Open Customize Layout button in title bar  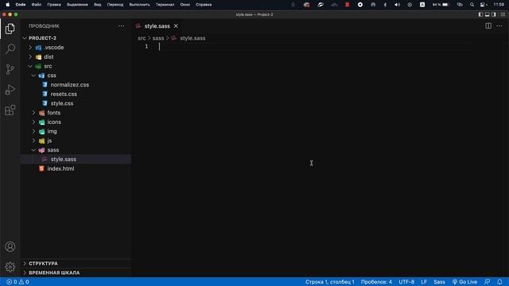coord(503,14)
